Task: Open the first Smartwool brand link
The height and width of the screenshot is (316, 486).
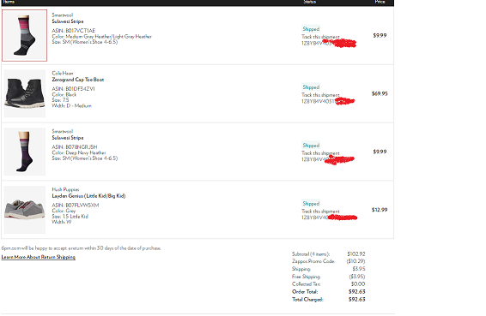Action: coord(63,15)
